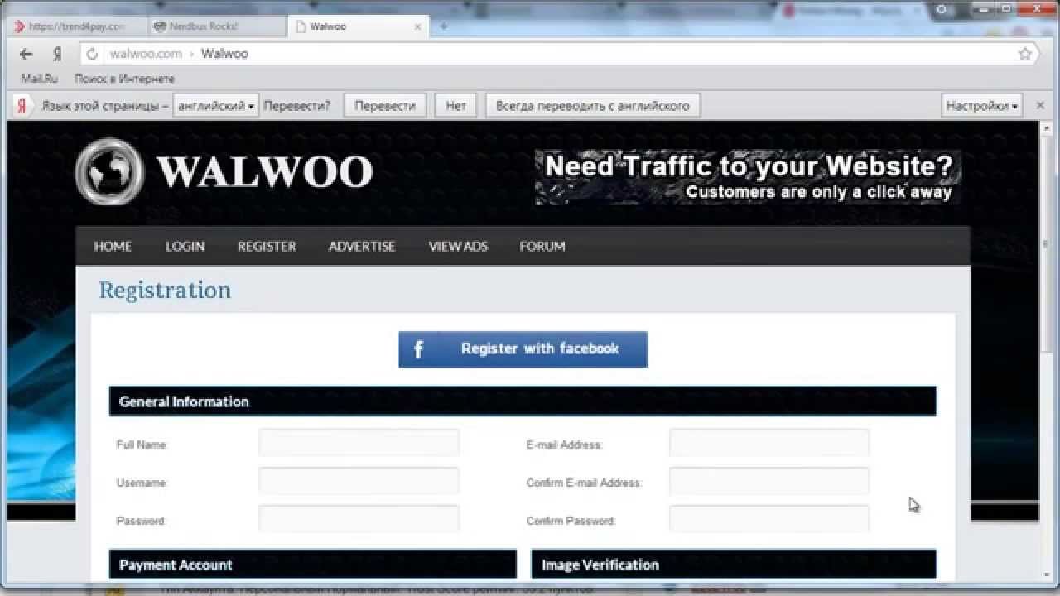Close the Walwoo tab

click(417, 26)
